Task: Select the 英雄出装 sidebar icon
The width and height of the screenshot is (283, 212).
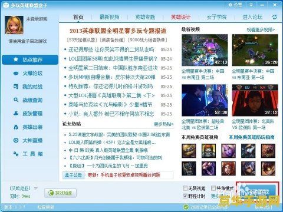Action: [16, 127]
